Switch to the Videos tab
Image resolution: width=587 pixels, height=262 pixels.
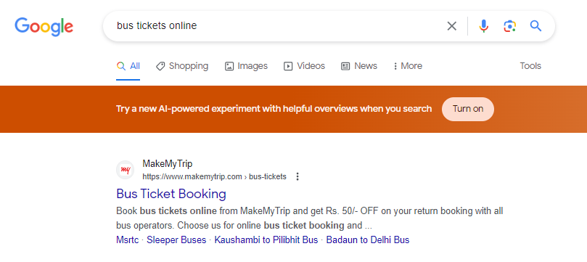[304, 66]
